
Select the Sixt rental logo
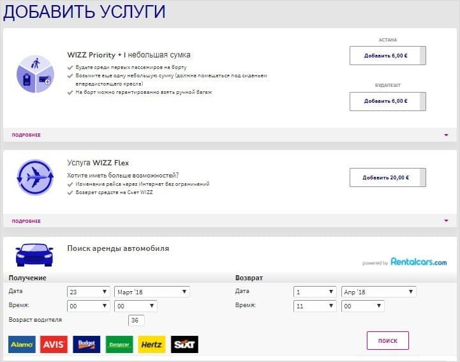(184, 344)
